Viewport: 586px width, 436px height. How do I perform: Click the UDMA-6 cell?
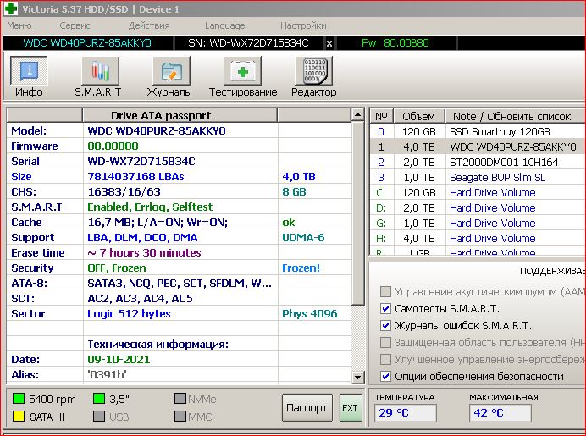[315, 238]
